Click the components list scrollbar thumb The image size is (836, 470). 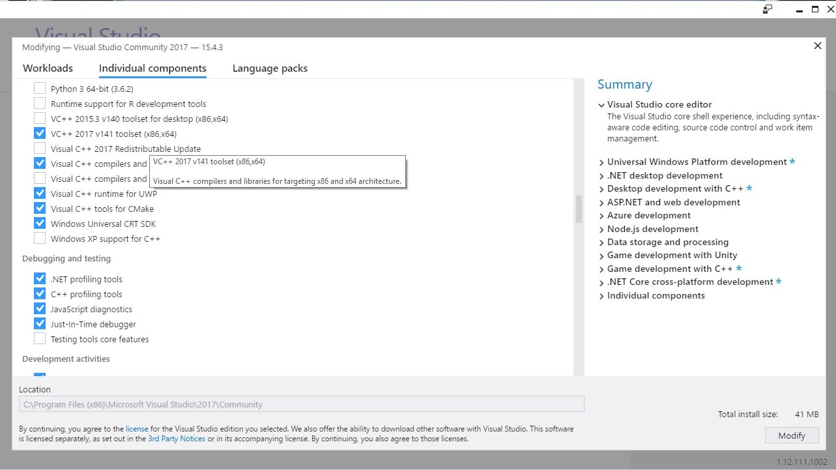pyautogui.click(x=579, y=209)
